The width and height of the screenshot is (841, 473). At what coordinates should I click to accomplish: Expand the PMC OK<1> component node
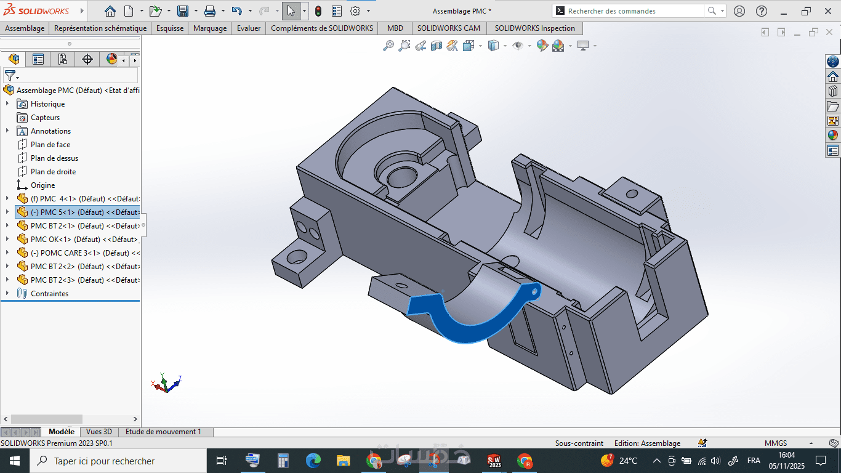[7, 240]
